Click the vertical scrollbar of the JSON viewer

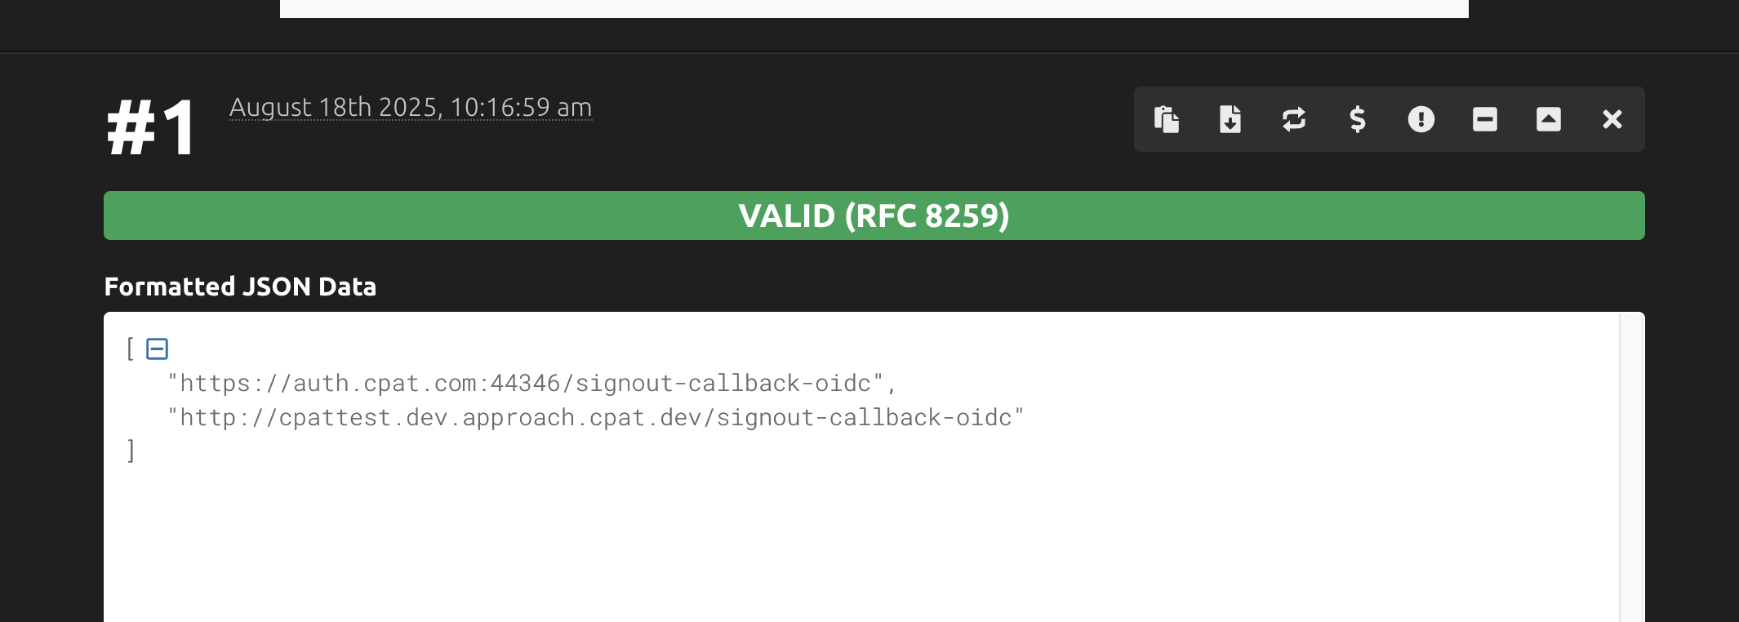(1632, 467)
